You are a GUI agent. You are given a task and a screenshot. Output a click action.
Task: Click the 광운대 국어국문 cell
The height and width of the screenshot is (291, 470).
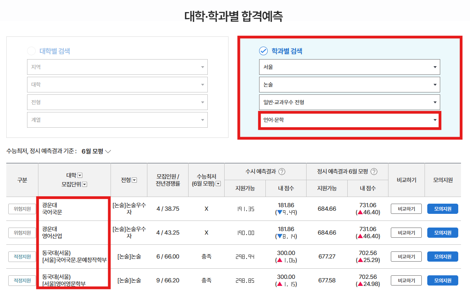[x=74, y=209]
